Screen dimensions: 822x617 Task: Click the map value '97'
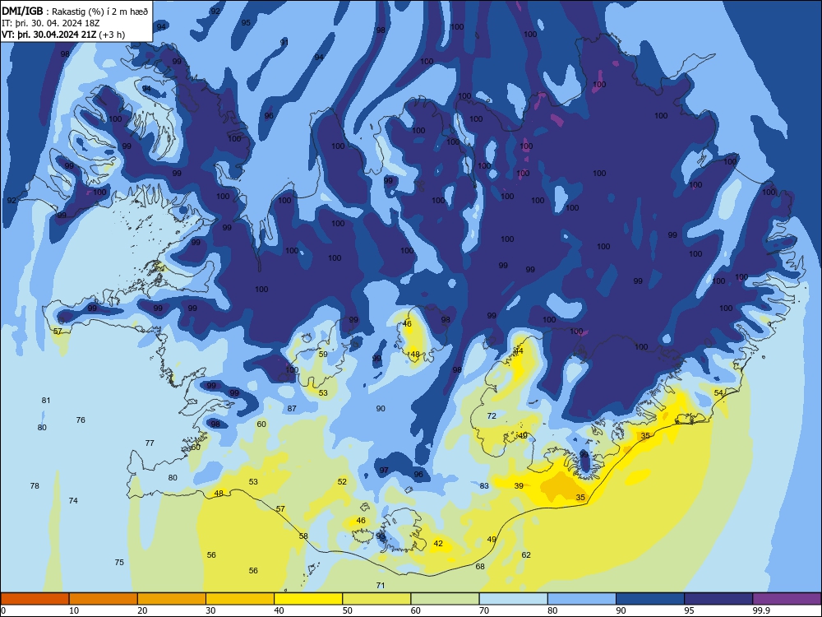click(384, 470)
